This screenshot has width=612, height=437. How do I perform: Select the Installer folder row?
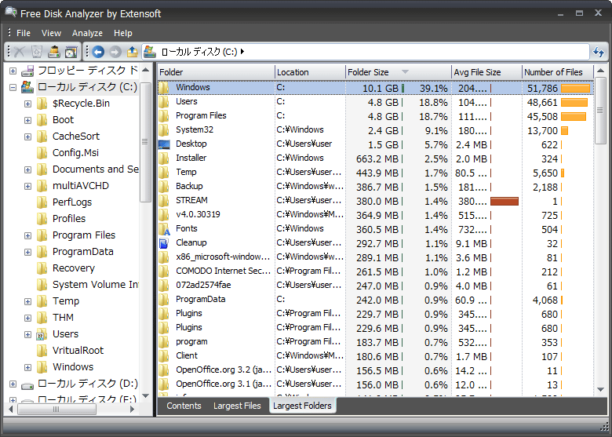tap(376, 158)
